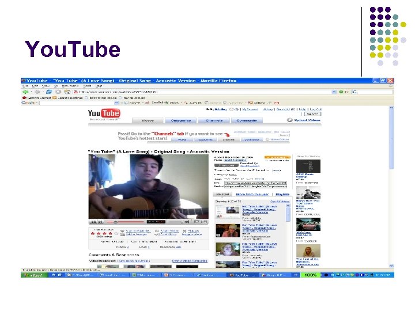Adjust the video volume slider

coord(176,222)
